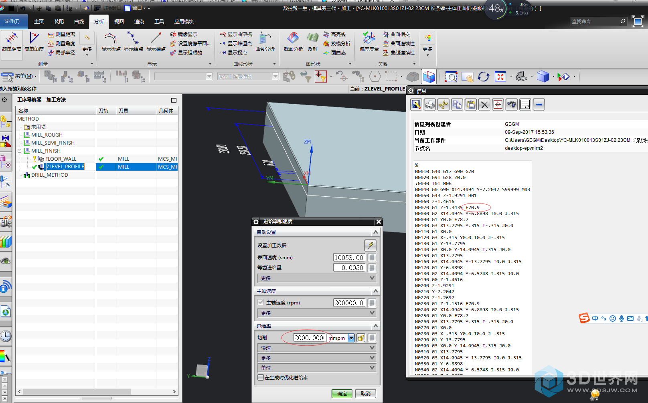The image size is (648, 403).
Task: Click the calculator button beside 主轴速度
Action: click(372, 303)
